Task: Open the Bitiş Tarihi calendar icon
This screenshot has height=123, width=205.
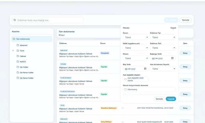Action: 145,69
